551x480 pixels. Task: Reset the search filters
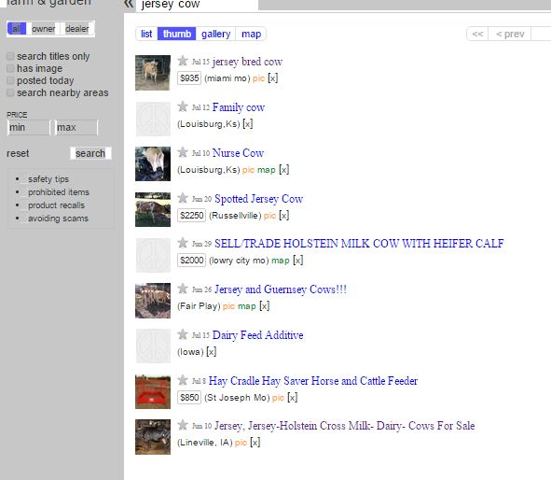tap(18, 153)
